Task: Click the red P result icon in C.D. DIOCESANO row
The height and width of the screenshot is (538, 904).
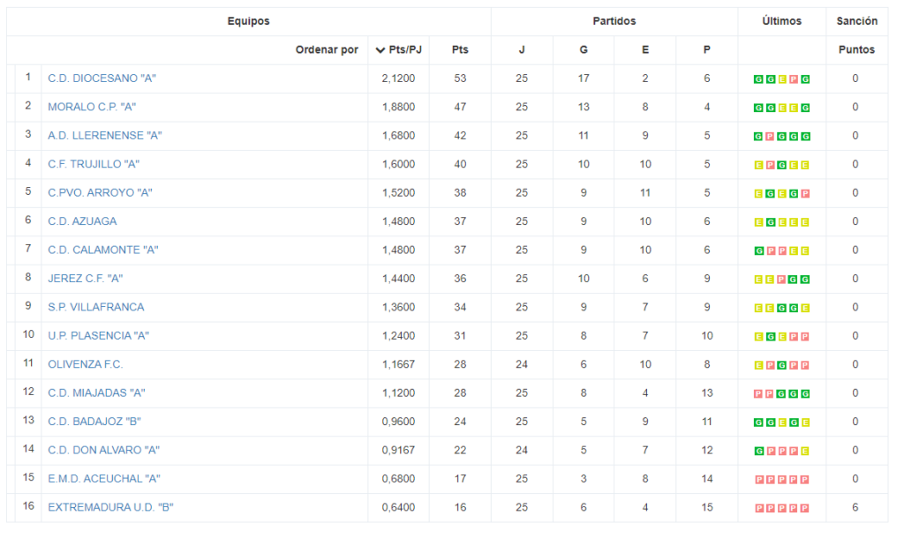Action: [794, 78]
